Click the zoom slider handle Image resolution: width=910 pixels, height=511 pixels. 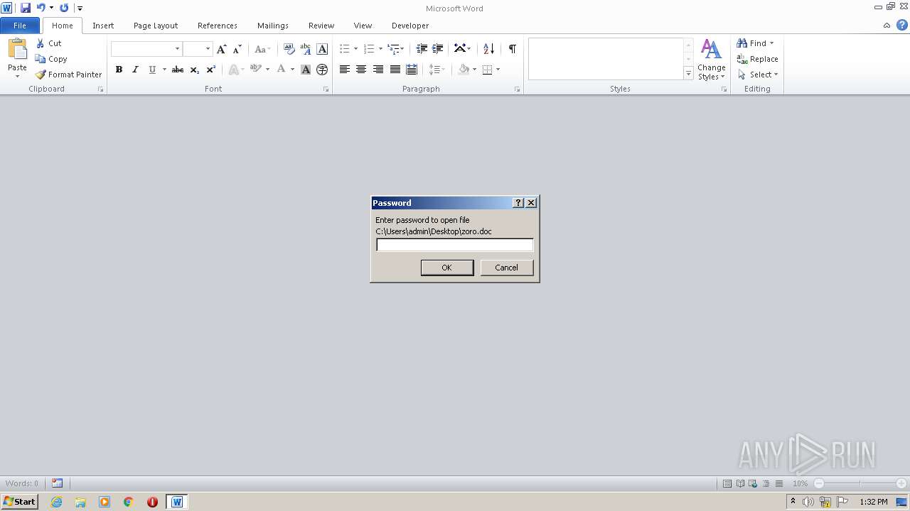click(860, 483)
